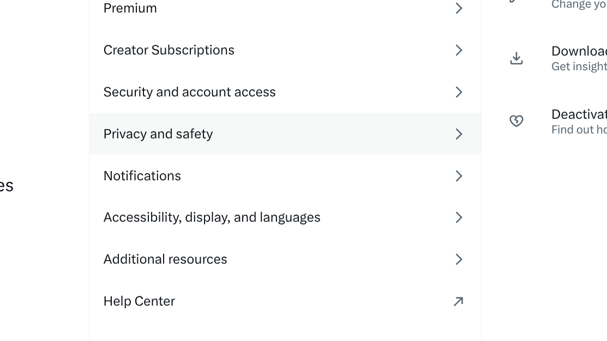Click the chevron beside Creator Subscriptions
607x341 pixels.
[459, 50]
